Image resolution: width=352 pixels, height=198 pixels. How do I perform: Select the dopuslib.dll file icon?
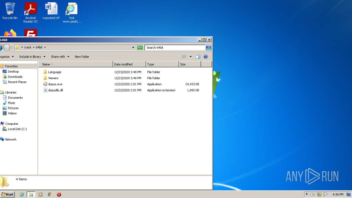[45, 90]
